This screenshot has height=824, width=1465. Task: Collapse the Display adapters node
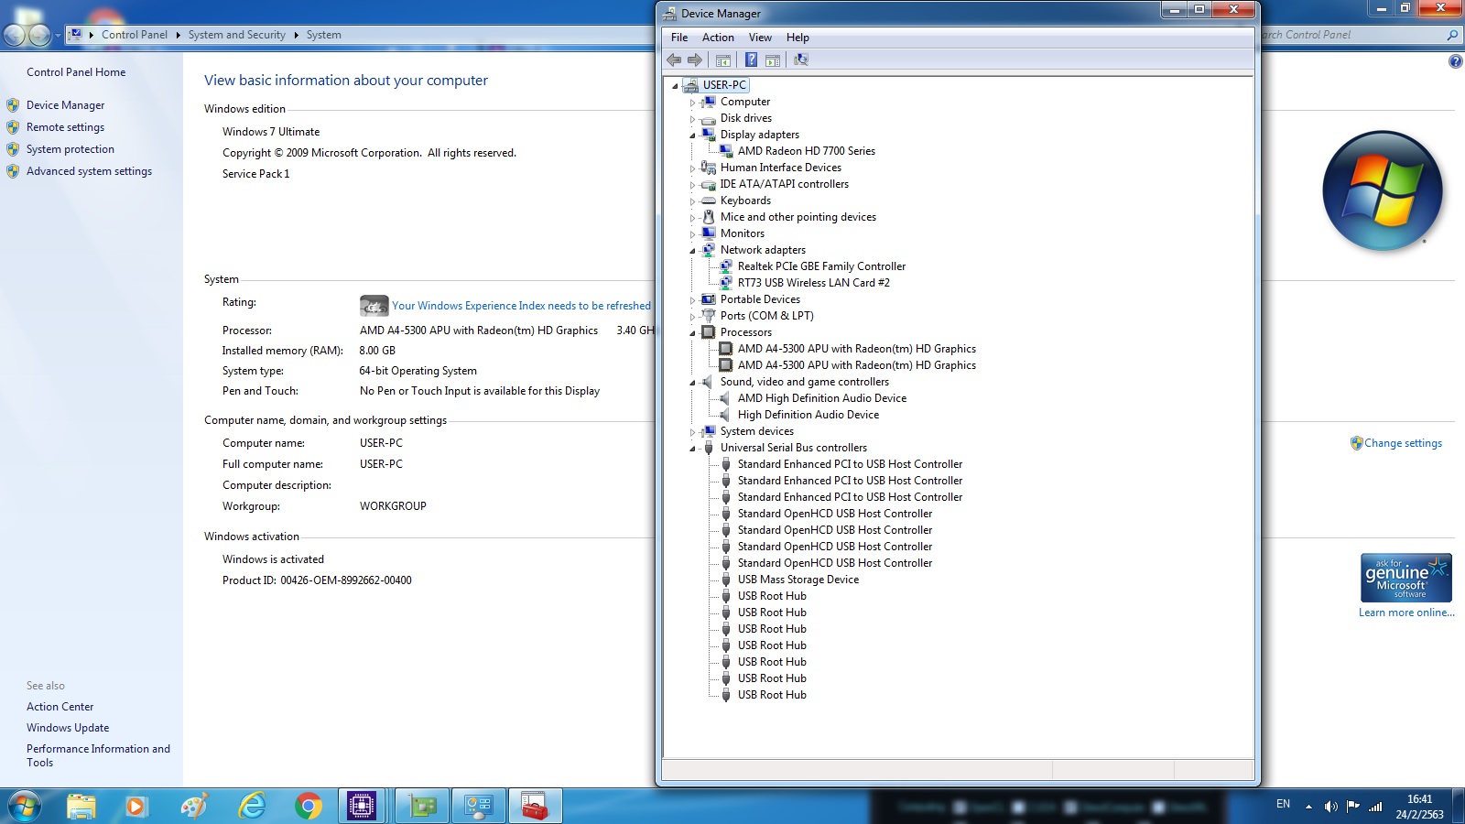(x=692, y=136)
